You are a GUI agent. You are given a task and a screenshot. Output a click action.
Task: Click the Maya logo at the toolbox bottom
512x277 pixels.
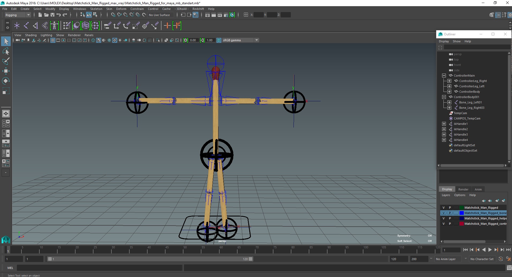click(x=6, y=239)
